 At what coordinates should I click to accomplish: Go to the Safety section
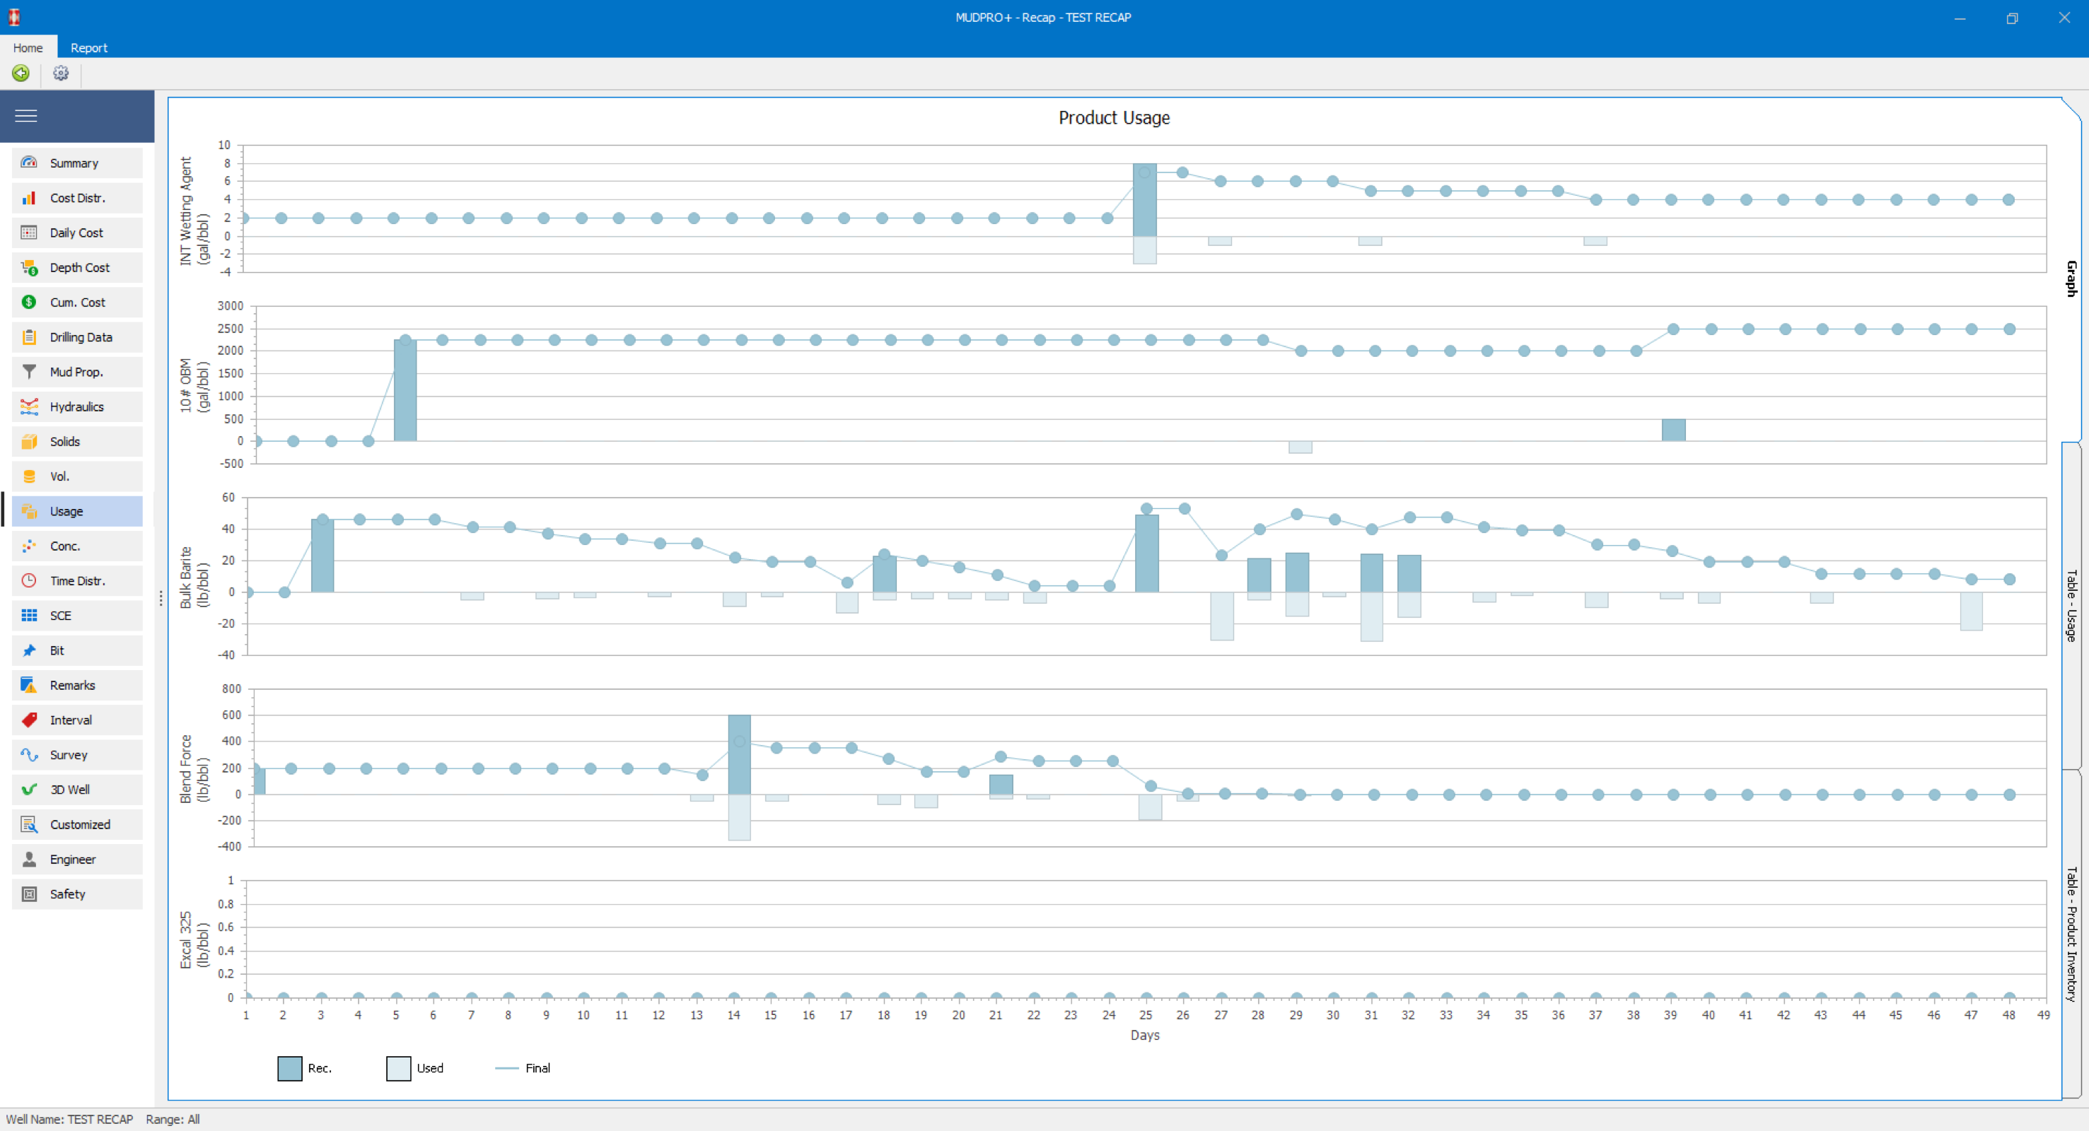click(x=66, y=894)
